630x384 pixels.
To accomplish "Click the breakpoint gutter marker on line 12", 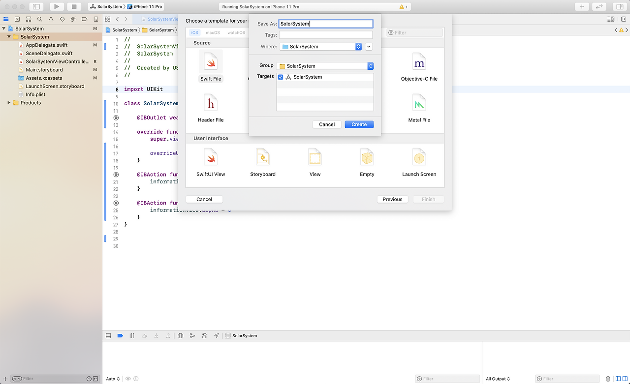I will [116, 118].
